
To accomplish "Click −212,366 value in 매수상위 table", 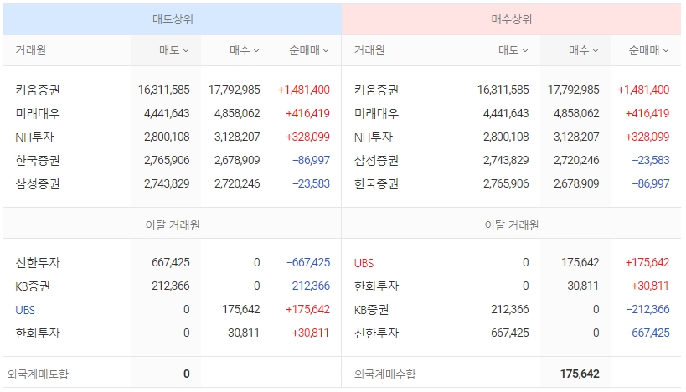I will 648,310.
